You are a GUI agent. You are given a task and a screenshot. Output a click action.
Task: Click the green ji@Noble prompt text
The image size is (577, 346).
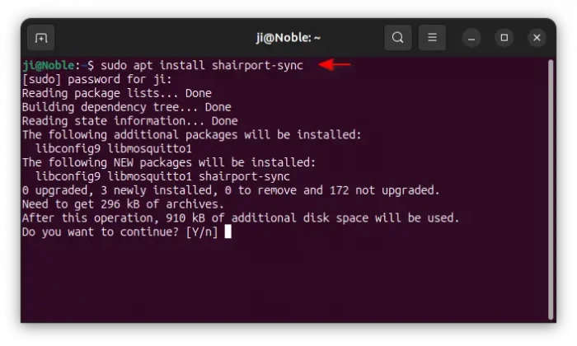point(48,65)
